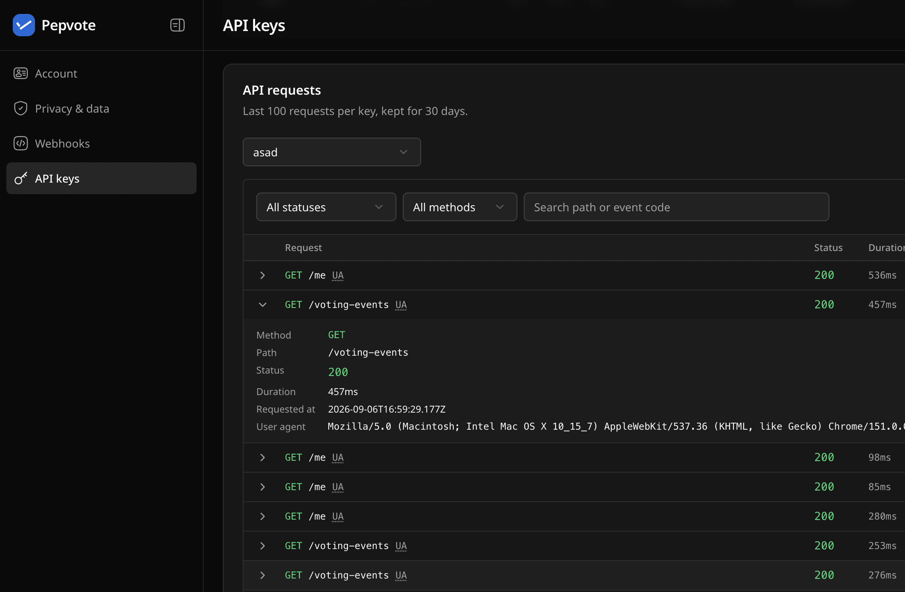Collapse the sidebar panel toggle icon
Viewport: 905px width, 592px height.
177,25
